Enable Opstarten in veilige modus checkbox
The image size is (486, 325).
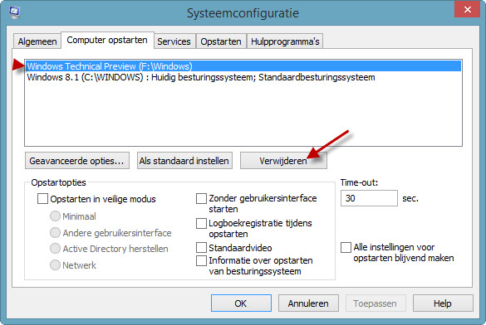(42, 198)
